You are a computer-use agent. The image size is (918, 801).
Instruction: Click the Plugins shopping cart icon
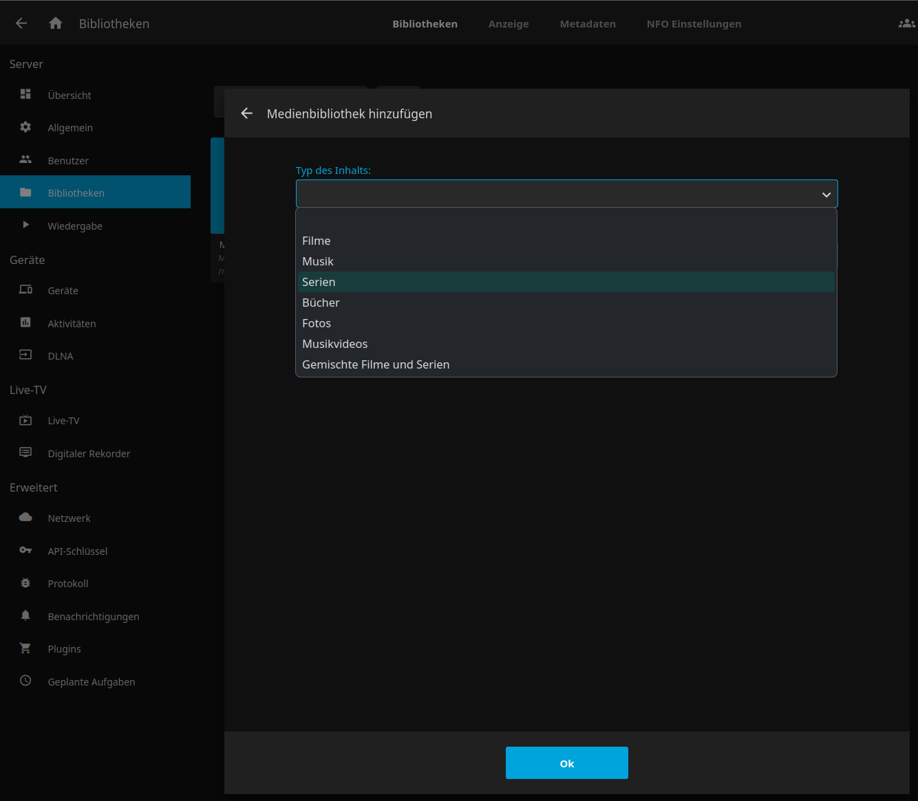pos(25,648)
